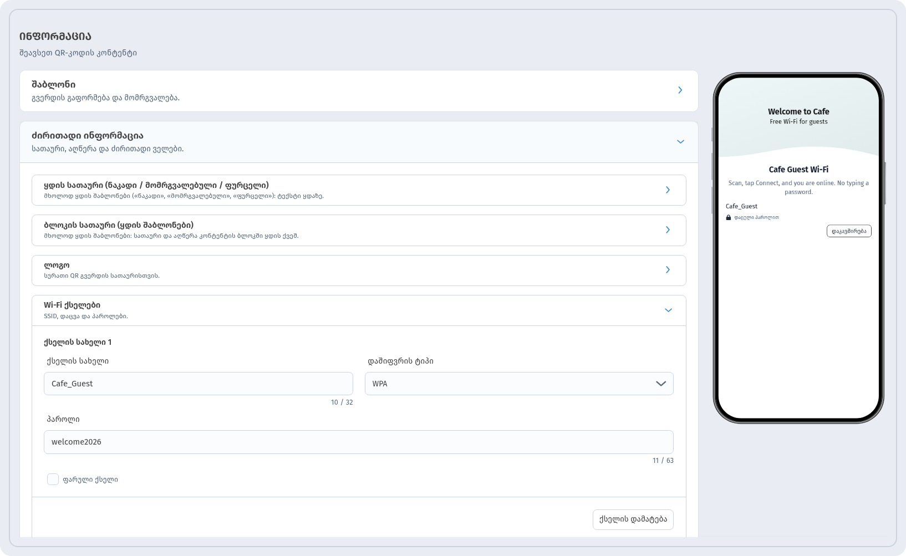Expand the ლოგო row chevron
Viewport: 906px width, 556px height.
click(x=668, y=270)
